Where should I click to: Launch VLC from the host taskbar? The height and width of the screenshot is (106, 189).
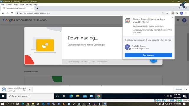pos(64,104)
